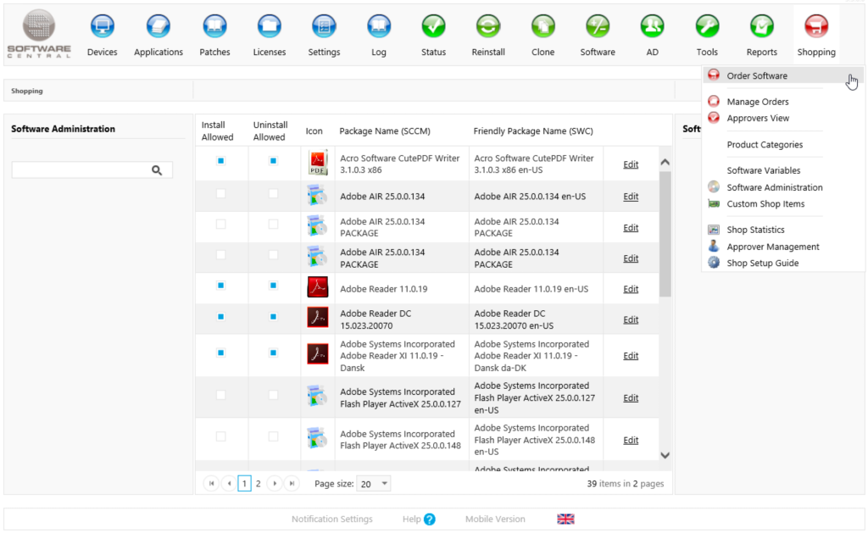Click the Help question mark icon
The image size is (868, 533).
430,519
